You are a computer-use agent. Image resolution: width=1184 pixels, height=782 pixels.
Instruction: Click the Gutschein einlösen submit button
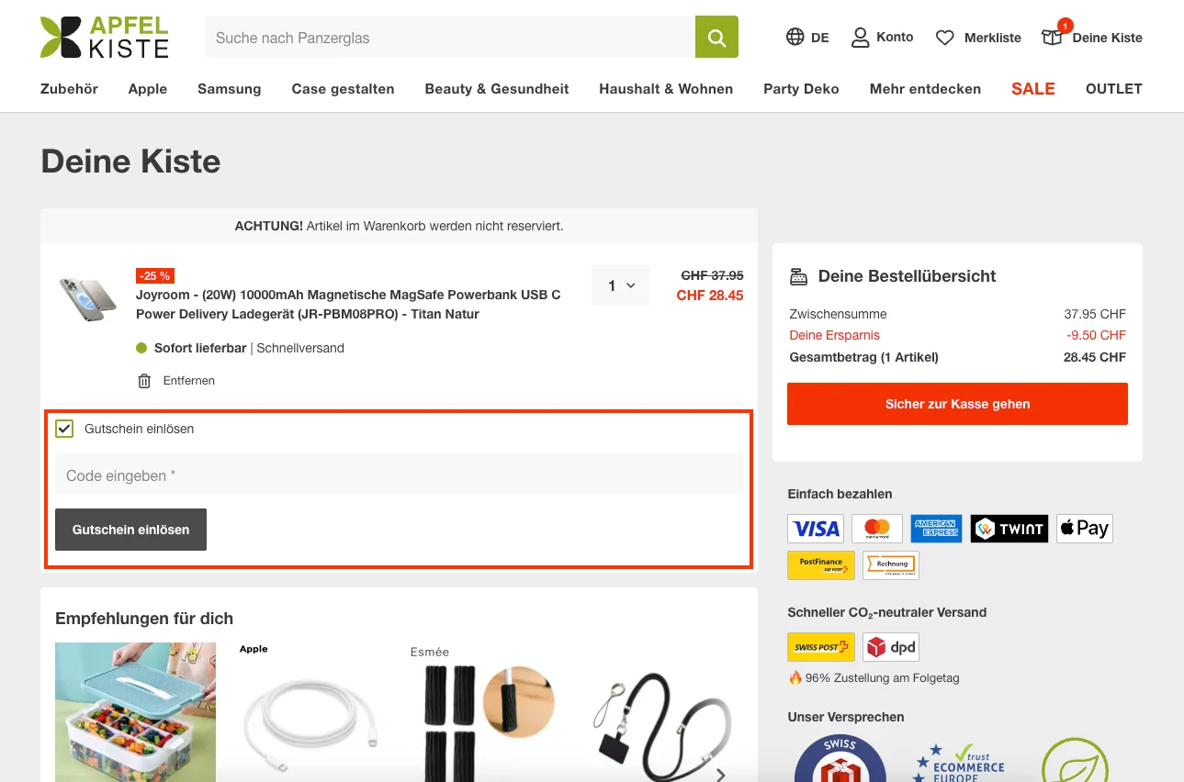(x=130, y=529)
